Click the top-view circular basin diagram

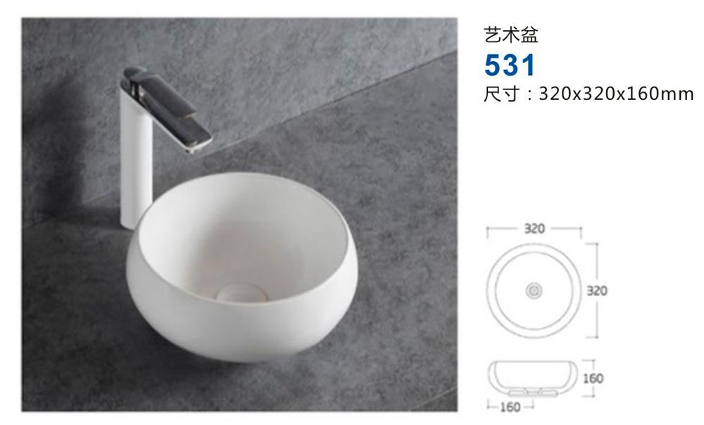[534, 291]
